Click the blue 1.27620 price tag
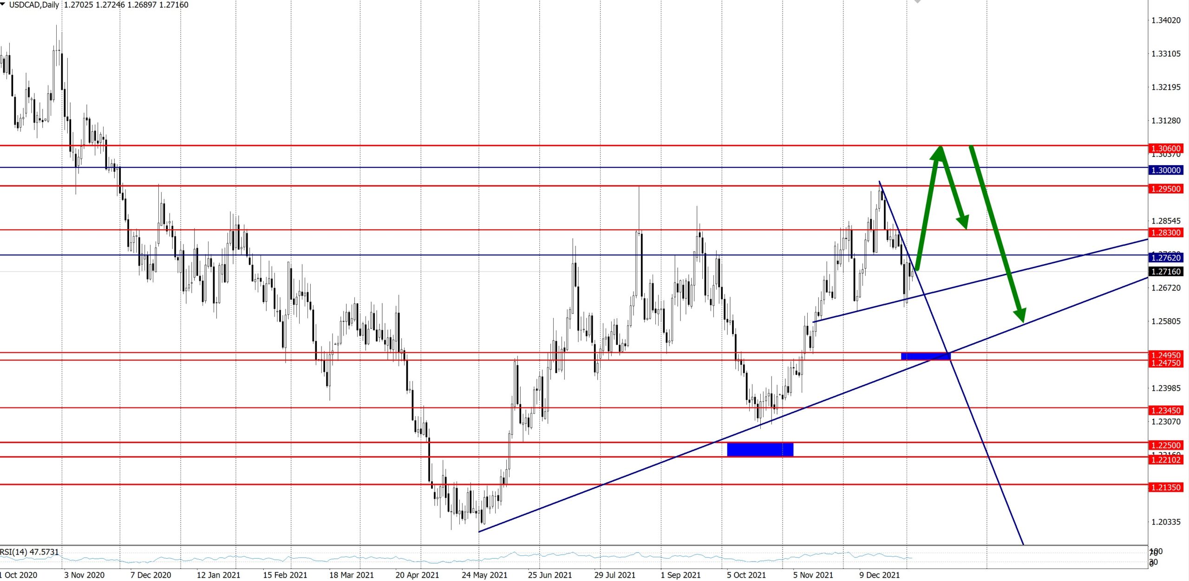Viewport: 1189px width, 581px height. [1166, 258]
